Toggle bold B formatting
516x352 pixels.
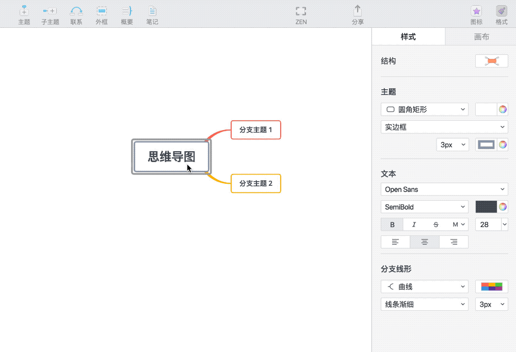tap(392, 225)
